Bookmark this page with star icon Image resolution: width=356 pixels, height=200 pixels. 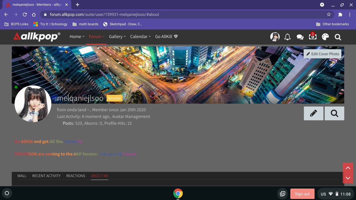(x=329, y=15)
